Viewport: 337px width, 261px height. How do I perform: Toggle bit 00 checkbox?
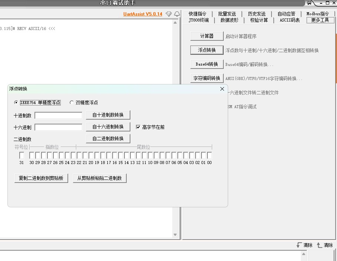tap(209, 155)
